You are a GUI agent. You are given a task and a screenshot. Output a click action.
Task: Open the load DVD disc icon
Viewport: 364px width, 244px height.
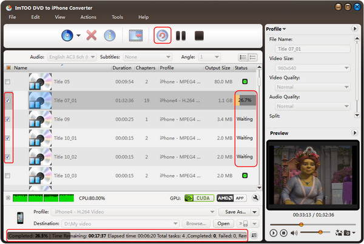[67, 36]
